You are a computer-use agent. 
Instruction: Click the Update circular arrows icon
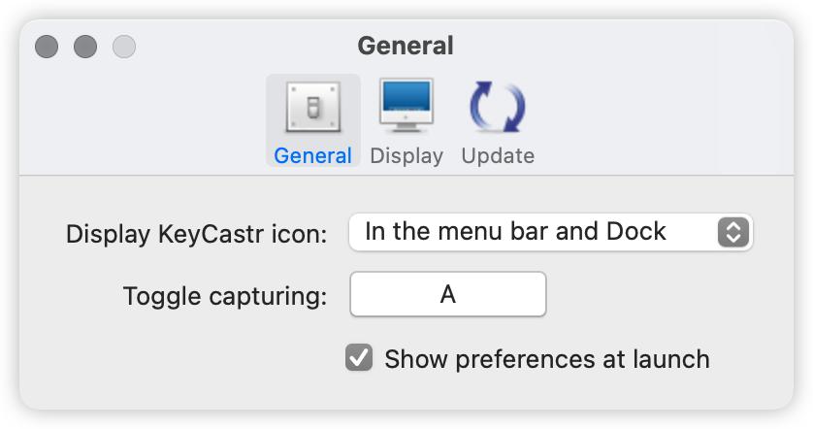[x=498, y=107]
